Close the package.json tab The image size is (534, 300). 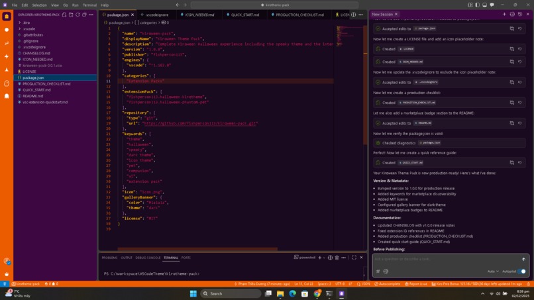(133, 15)
